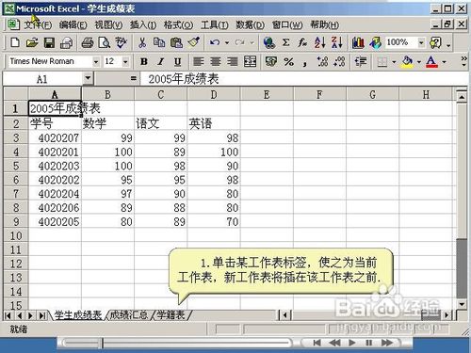
Task: Open the 文件(F) menu
Action: pyautogui.click(x=38, y=24)
